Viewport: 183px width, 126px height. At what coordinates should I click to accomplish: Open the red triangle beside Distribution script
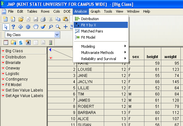coord(3,57)
